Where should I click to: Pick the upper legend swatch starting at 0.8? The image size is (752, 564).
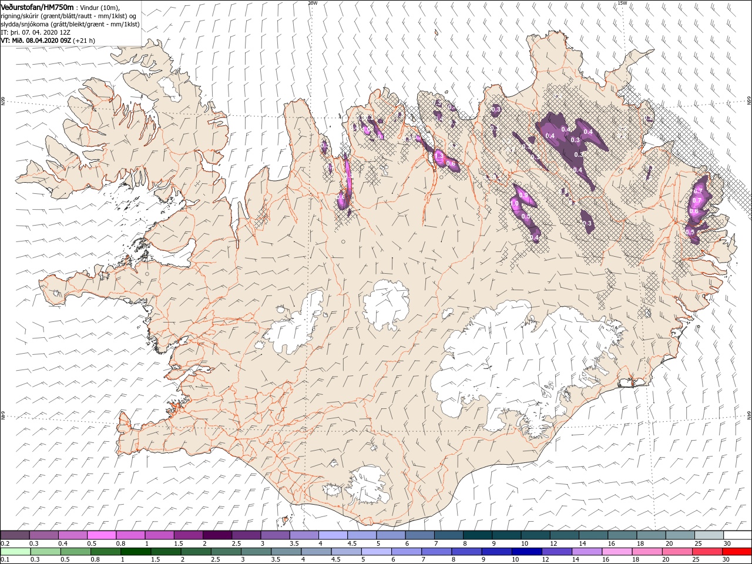click(x=130, y=535)
